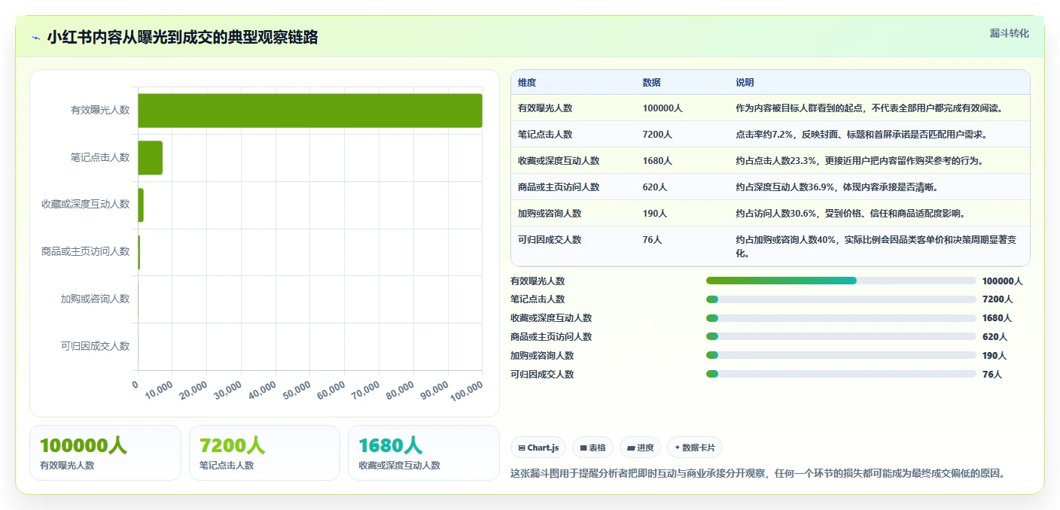Click the chart axis label 加购或咨询人数

[95, 299]
